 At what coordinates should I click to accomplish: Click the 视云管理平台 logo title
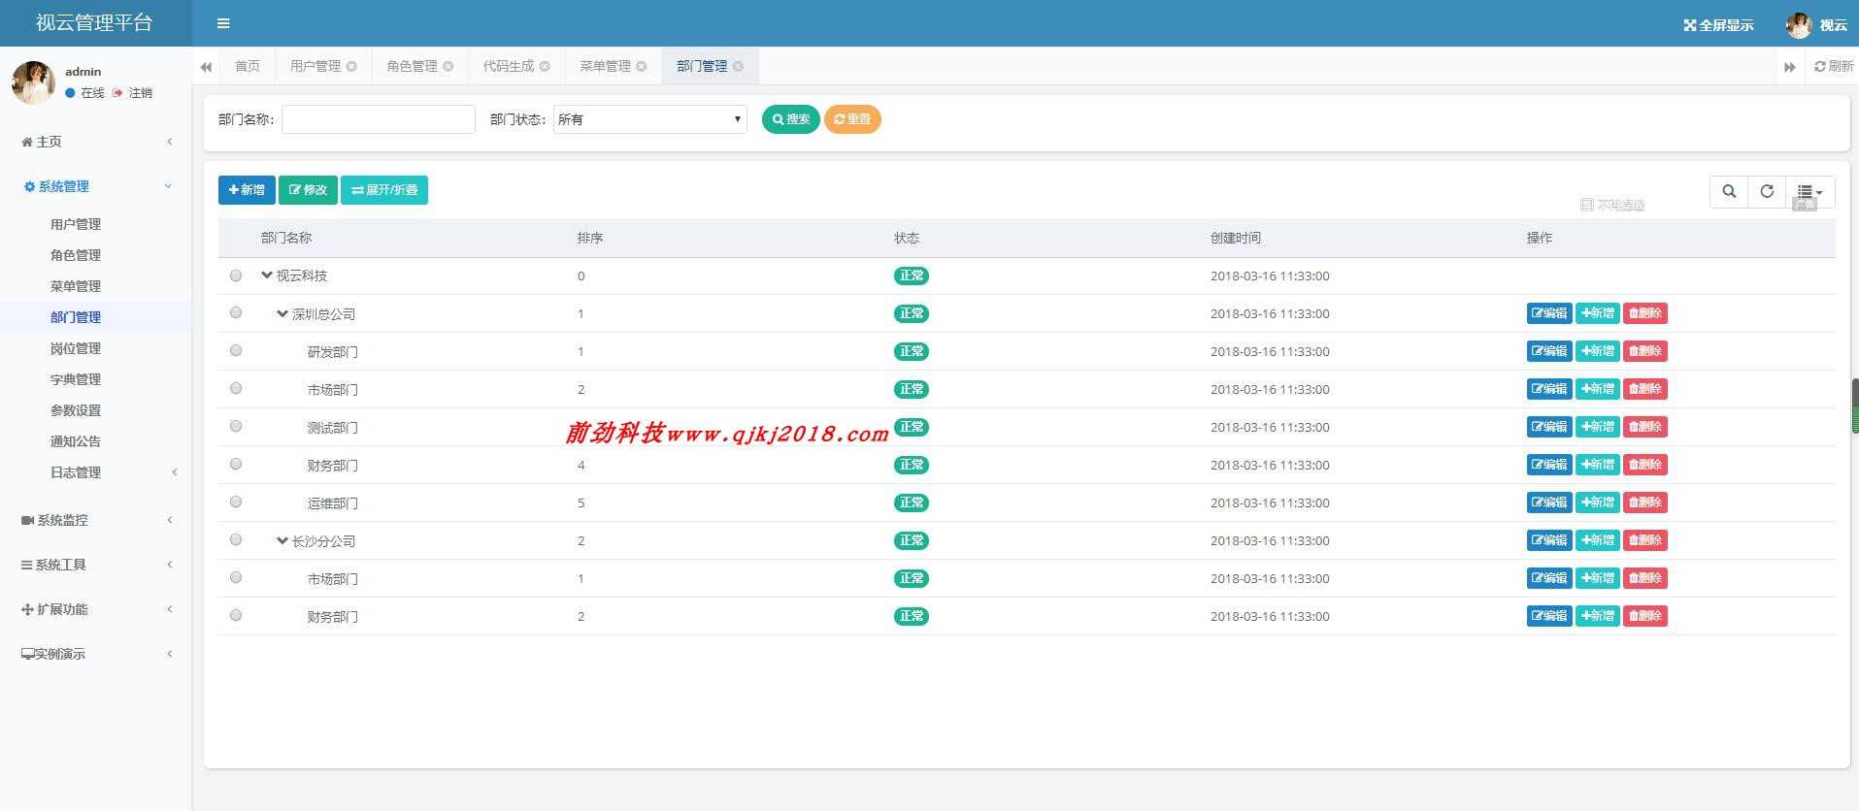pos(94,23)
